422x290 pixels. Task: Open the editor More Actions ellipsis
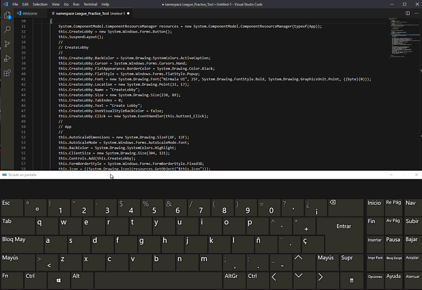tap(415, 13)
